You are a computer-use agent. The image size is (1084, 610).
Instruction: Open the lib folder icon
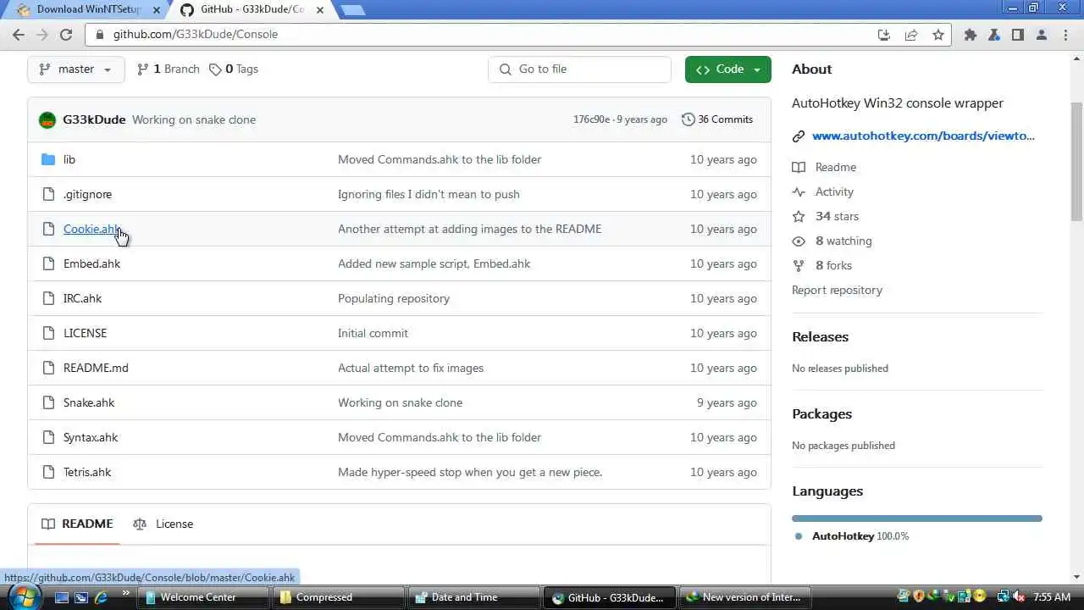tap(48, 159)
